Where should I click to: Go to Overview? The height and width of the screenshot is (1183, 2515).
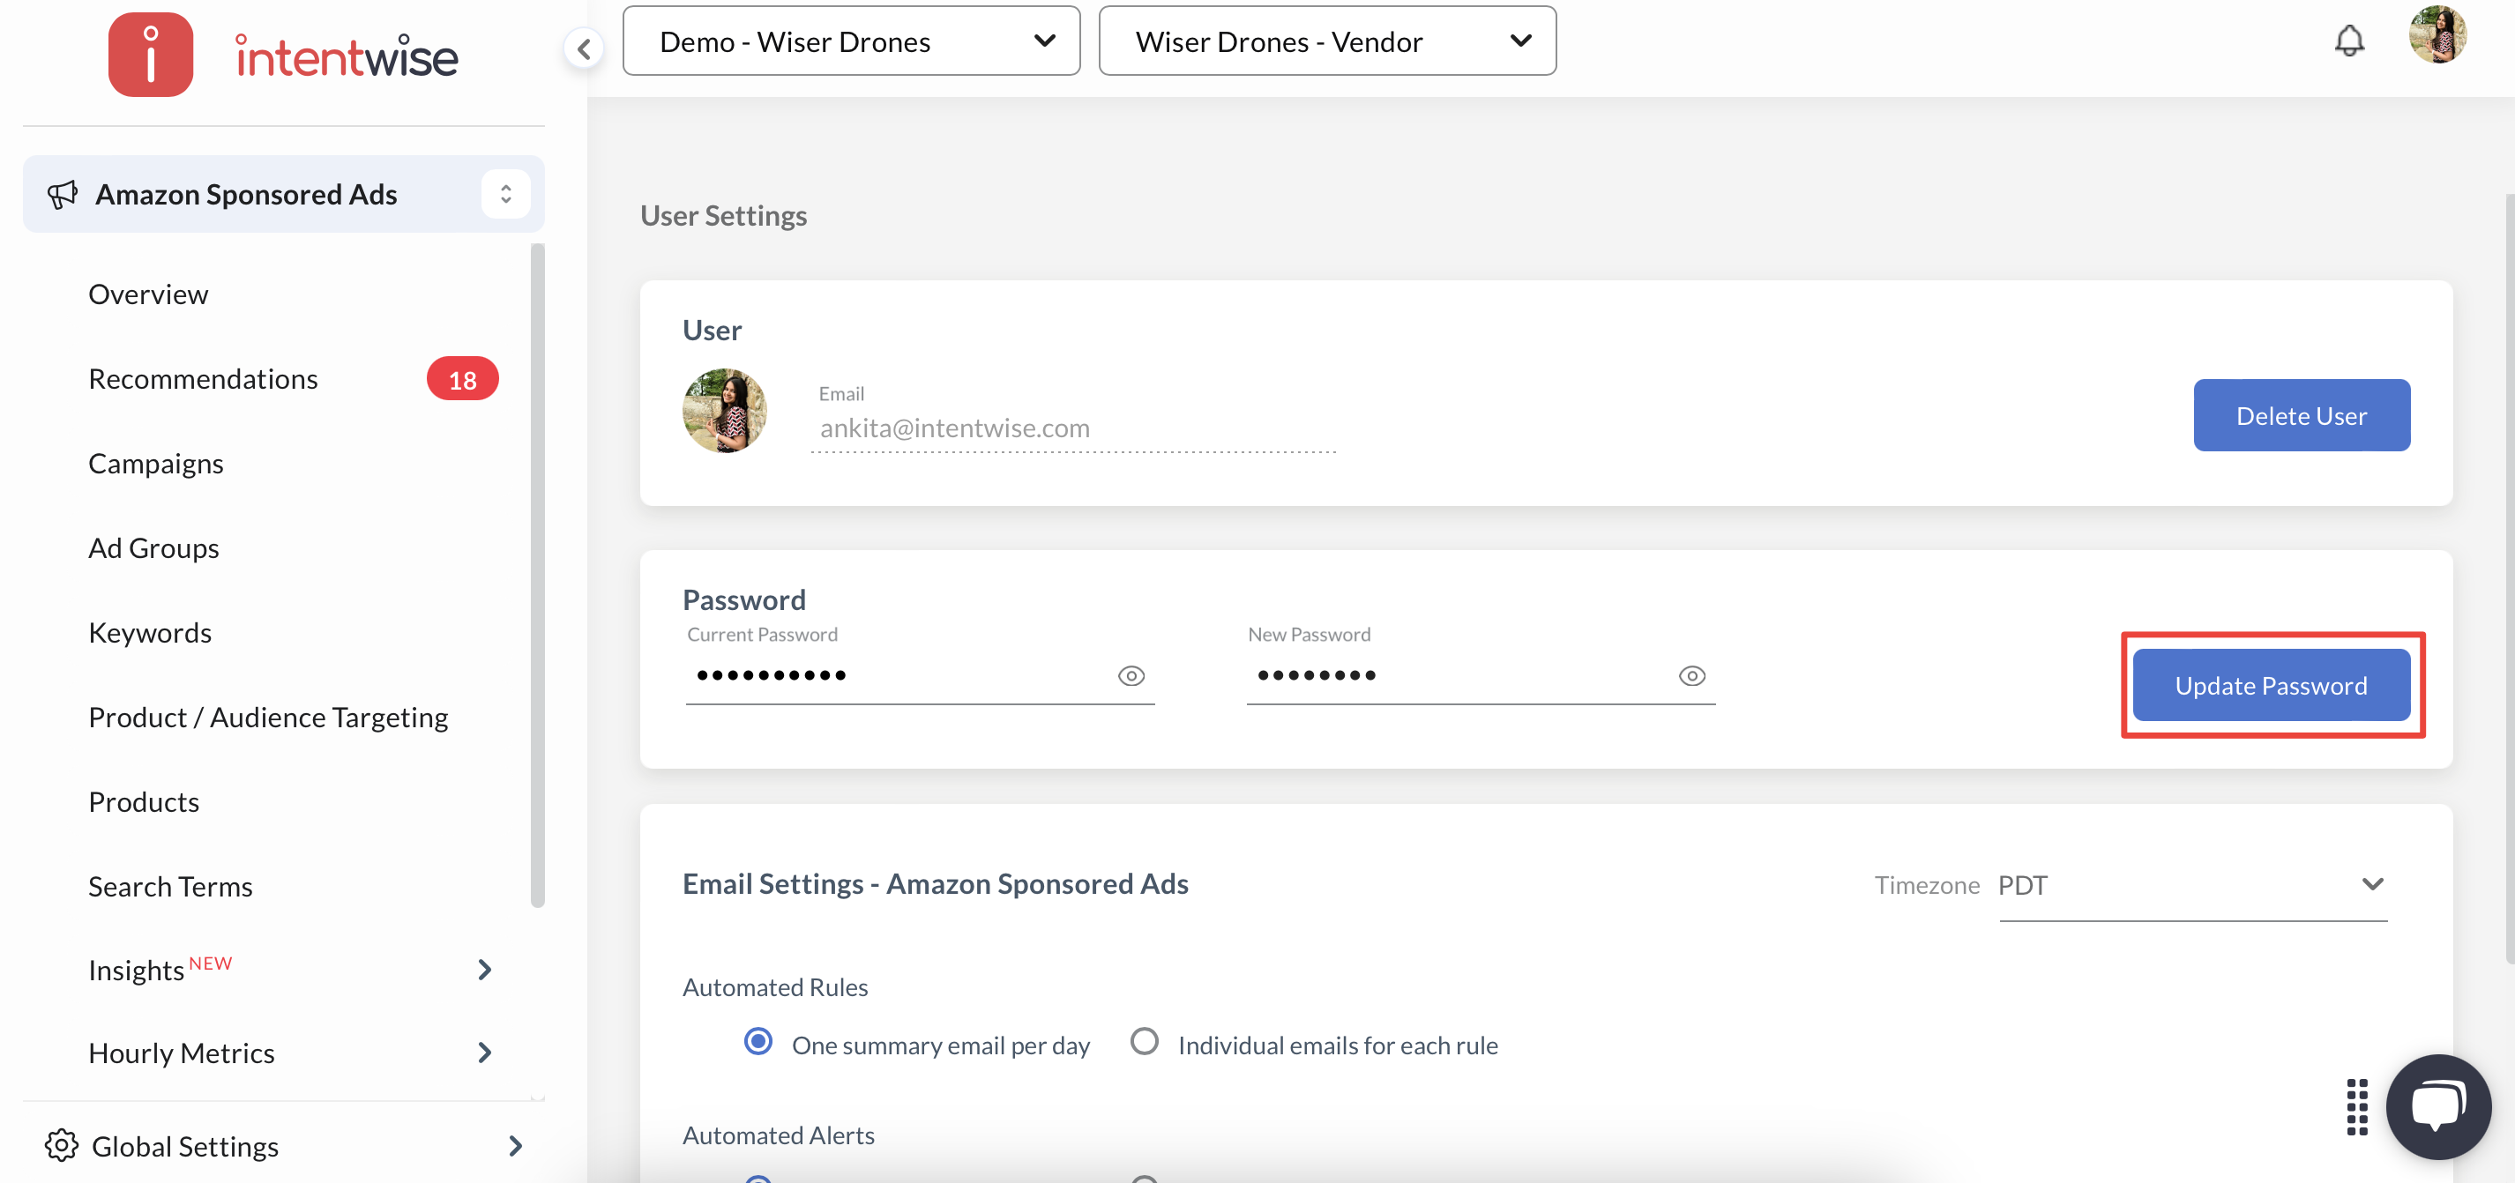pyautogui.click(x=148, y=294)
